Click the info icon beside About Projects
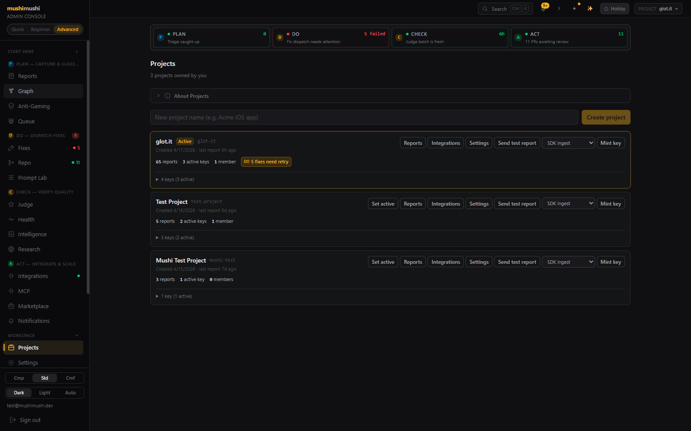This screenshot has width=691, height=431. pos(168,96)
